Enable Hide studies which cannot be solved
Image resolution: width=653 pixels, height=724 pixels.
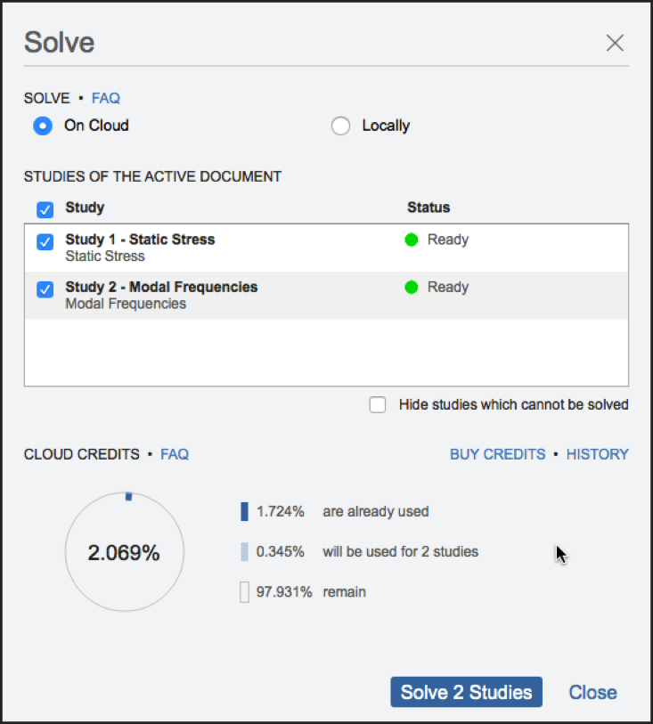click(379, 405)
